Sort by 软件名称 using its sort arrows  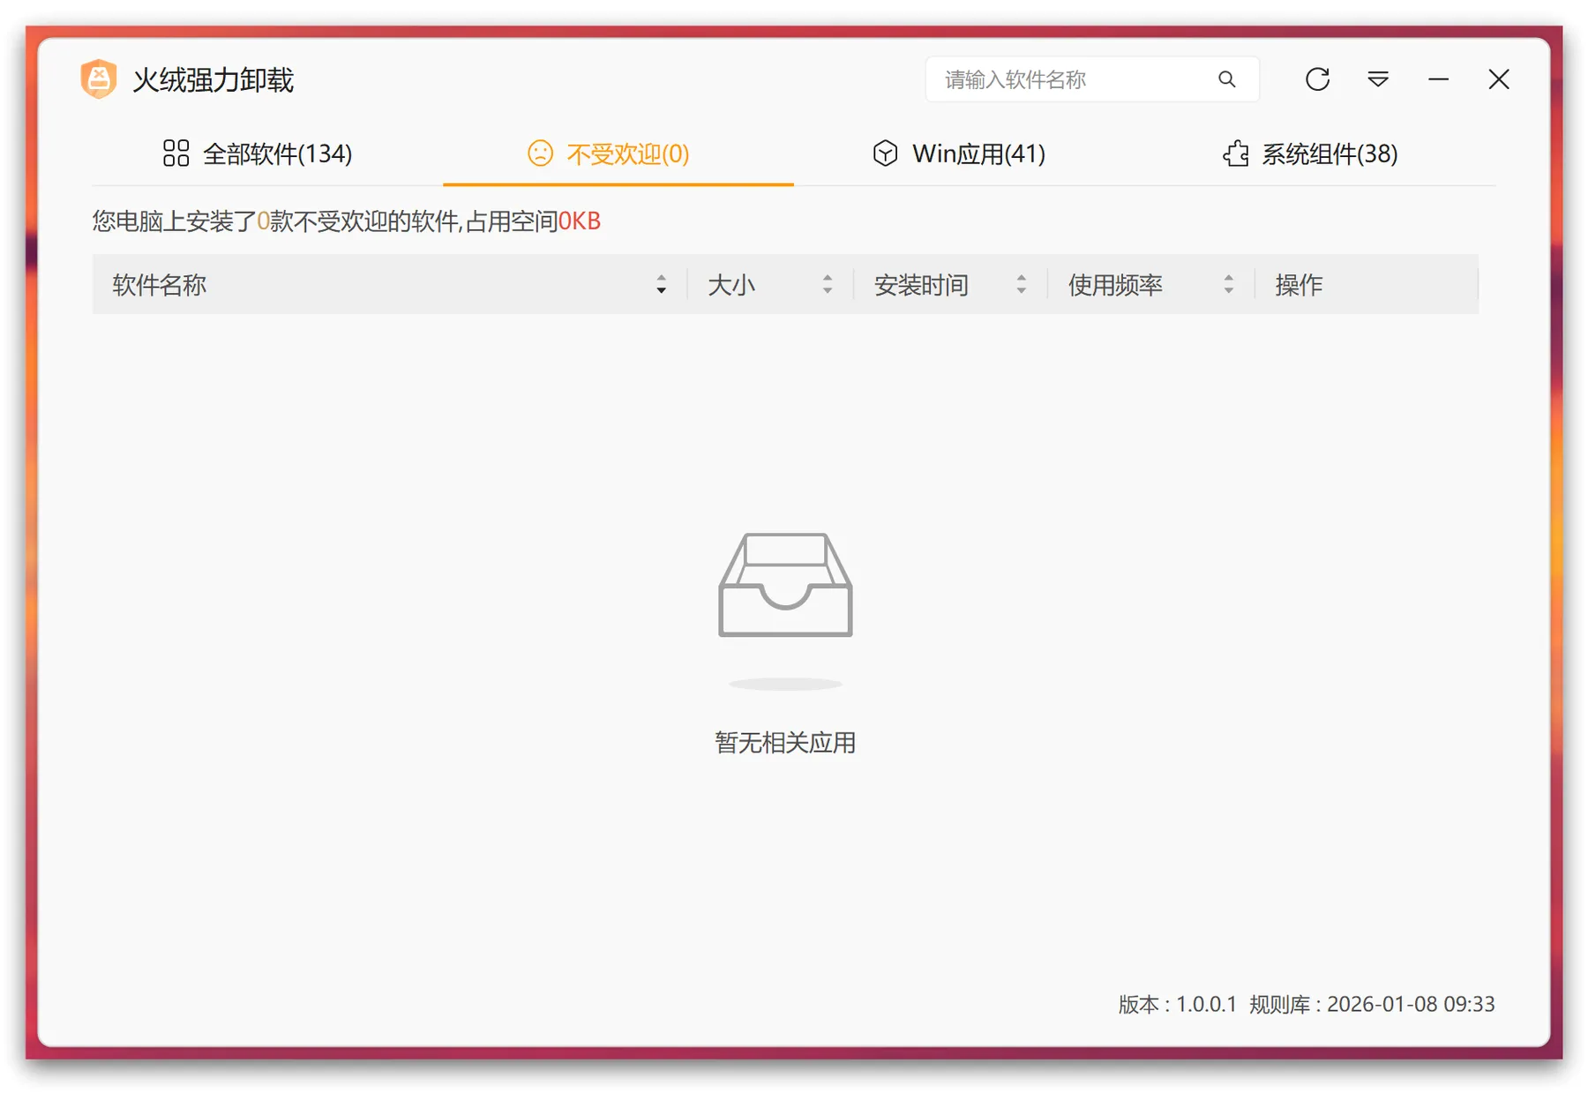pos(661,284)
